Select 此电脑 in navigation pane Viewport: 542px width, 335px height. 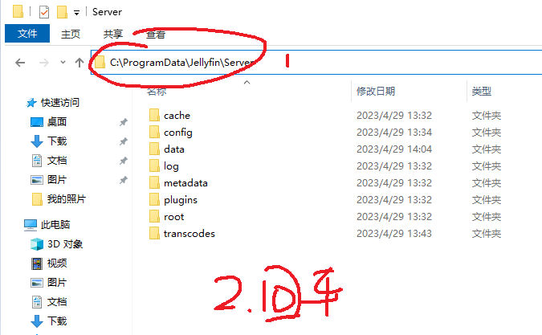pos(55,225)
